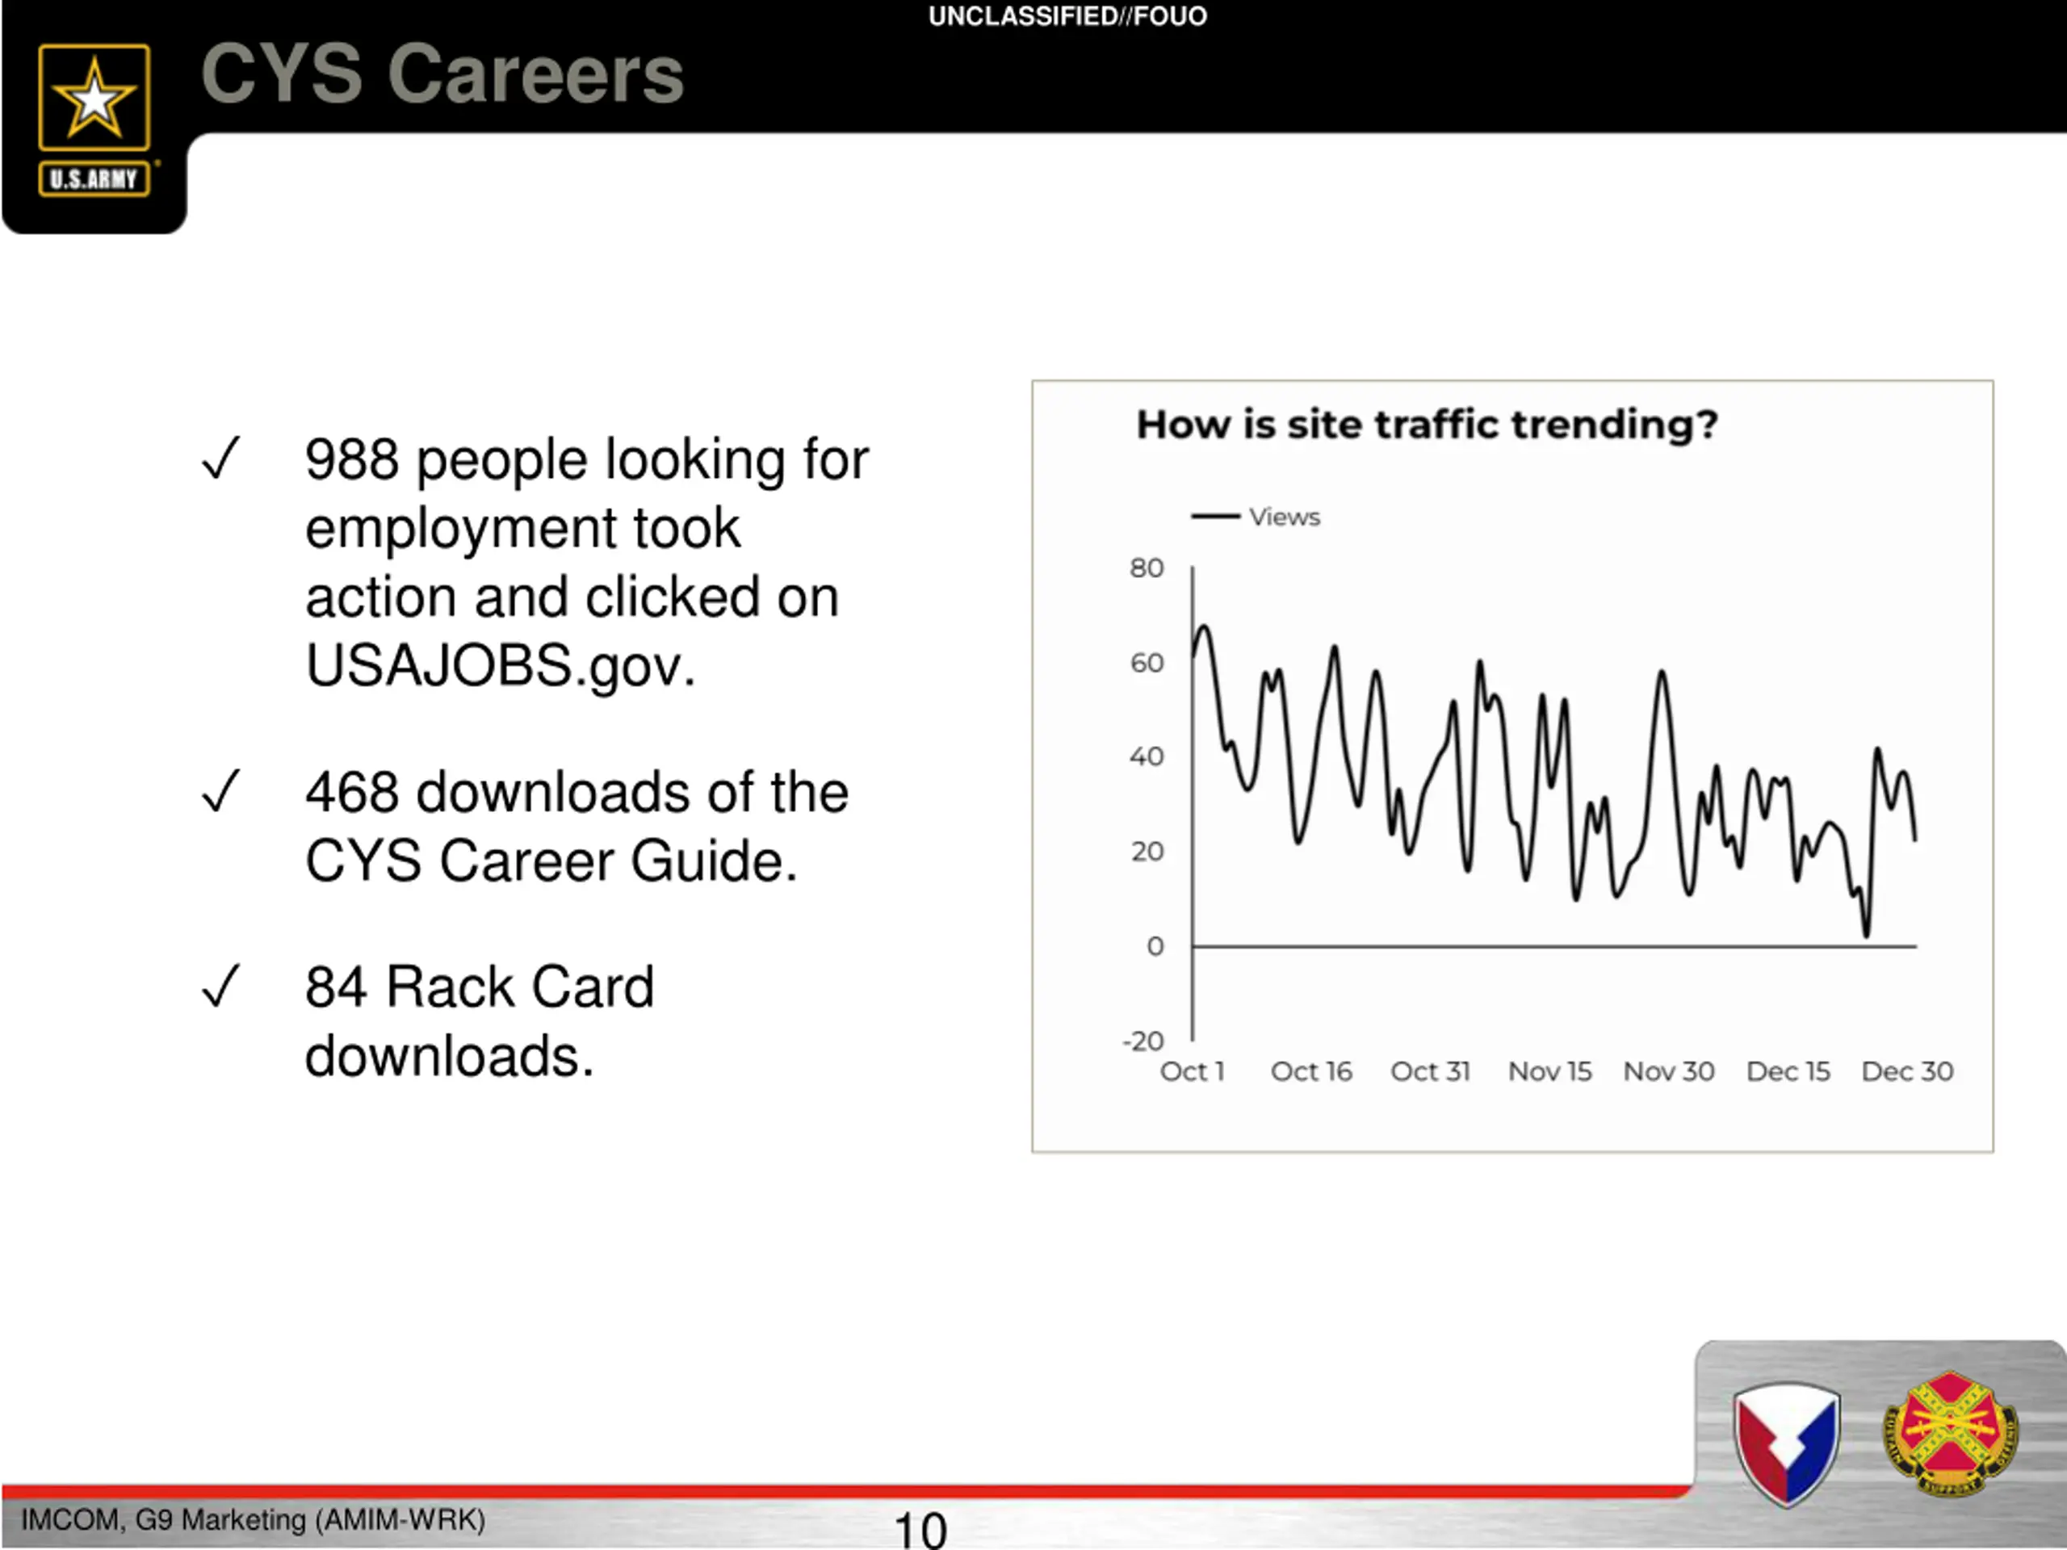
Task: Click the USAJOBS.gov text
Action: 501,665
